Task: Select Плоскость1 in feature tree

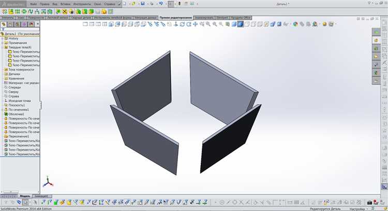Action: tap(17, 105)
